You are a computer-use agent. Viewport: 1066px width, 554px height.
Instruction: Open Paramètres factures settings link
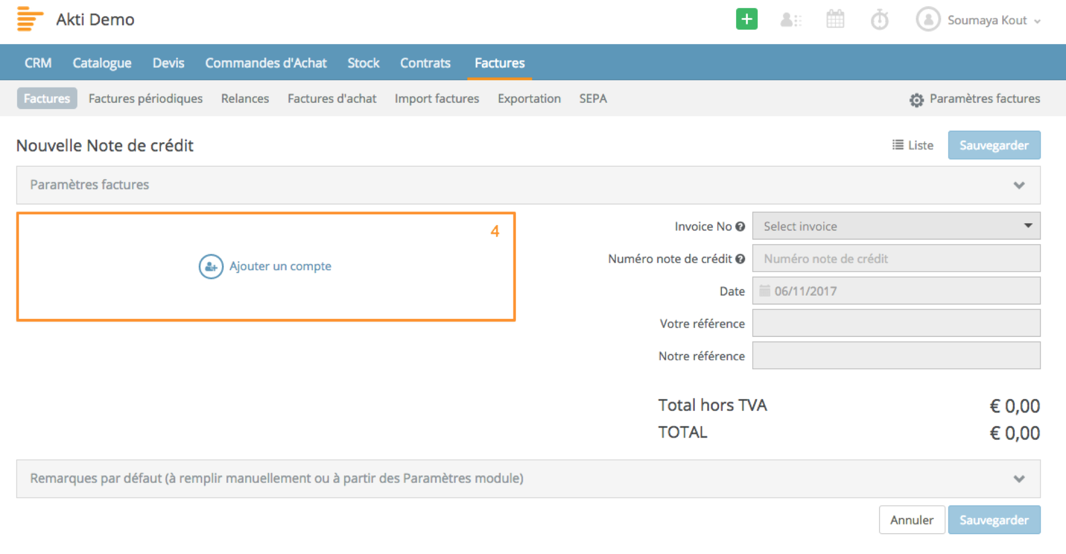pyautogui.click(x=985, y=98)
